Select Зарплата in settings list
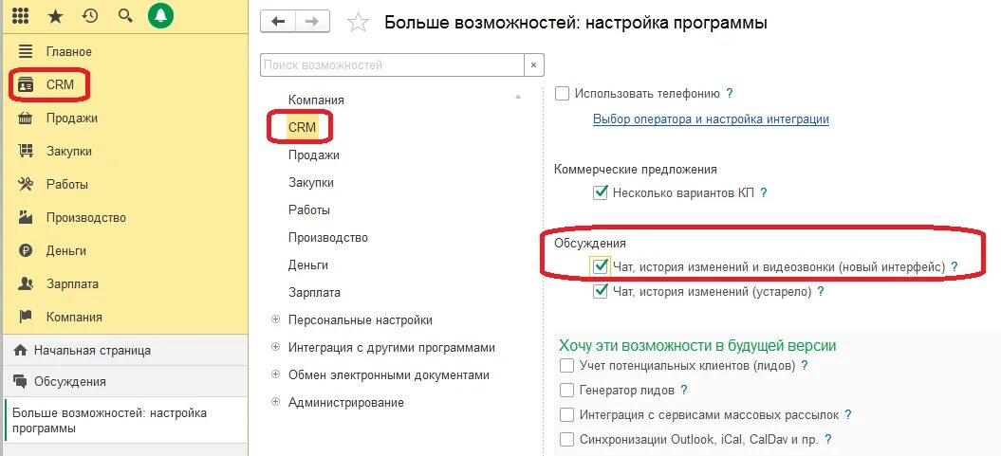This screenshot has height=456, width=1001. (x=314, y=293)
